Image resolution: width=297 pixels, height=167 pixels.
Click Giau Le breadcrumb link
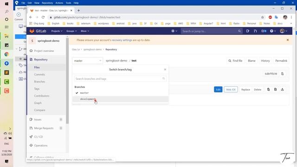point(76,50)
